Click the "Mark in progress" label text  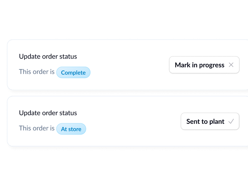point(199,65)
